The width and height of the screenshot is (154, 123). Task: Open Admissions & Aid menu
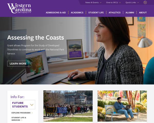[x=56, y=13]
